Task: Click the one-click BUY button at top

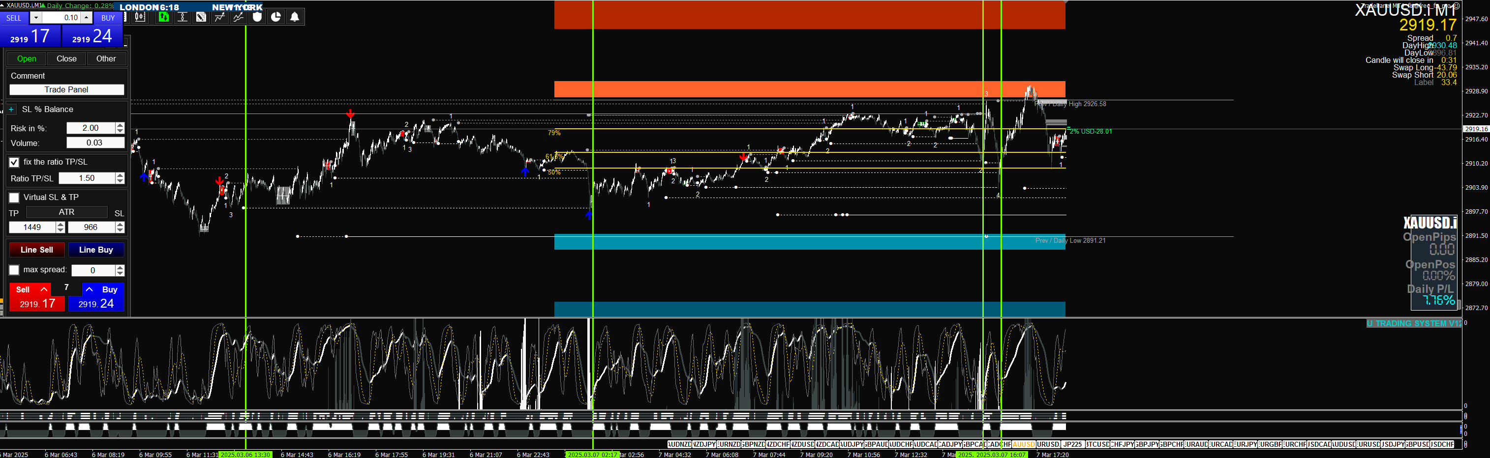Action: [x=108, y=18]
